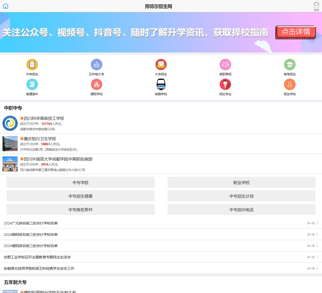This screenshot has width=322, height=293.
Task: Click the 58861 follower count
Action: [x=46, y=144]
